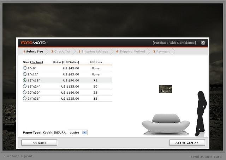Click Add to Cart >> button
This screenshot has height=160, width=226.
(x=187, y=143)
